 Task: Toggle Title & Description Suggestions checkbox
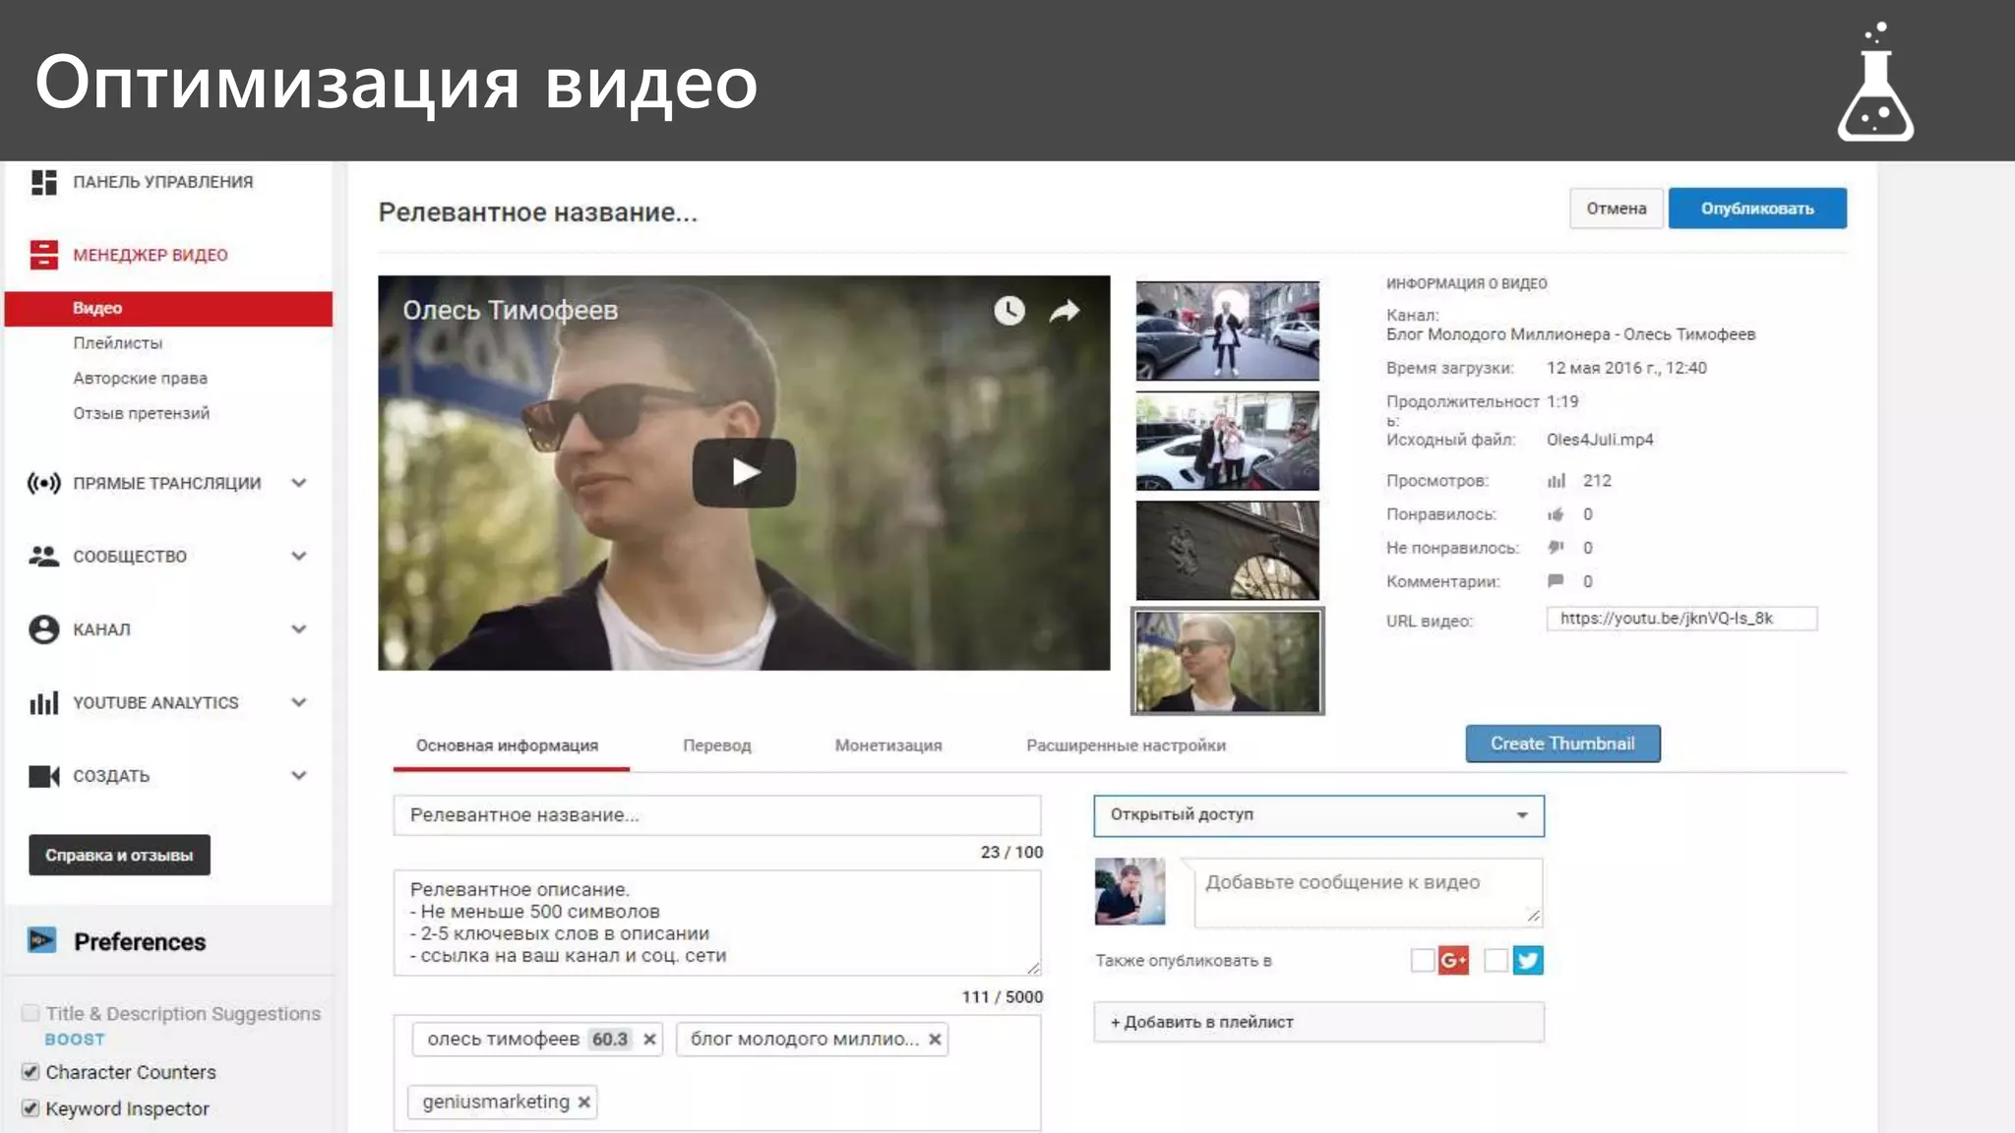31,1013
